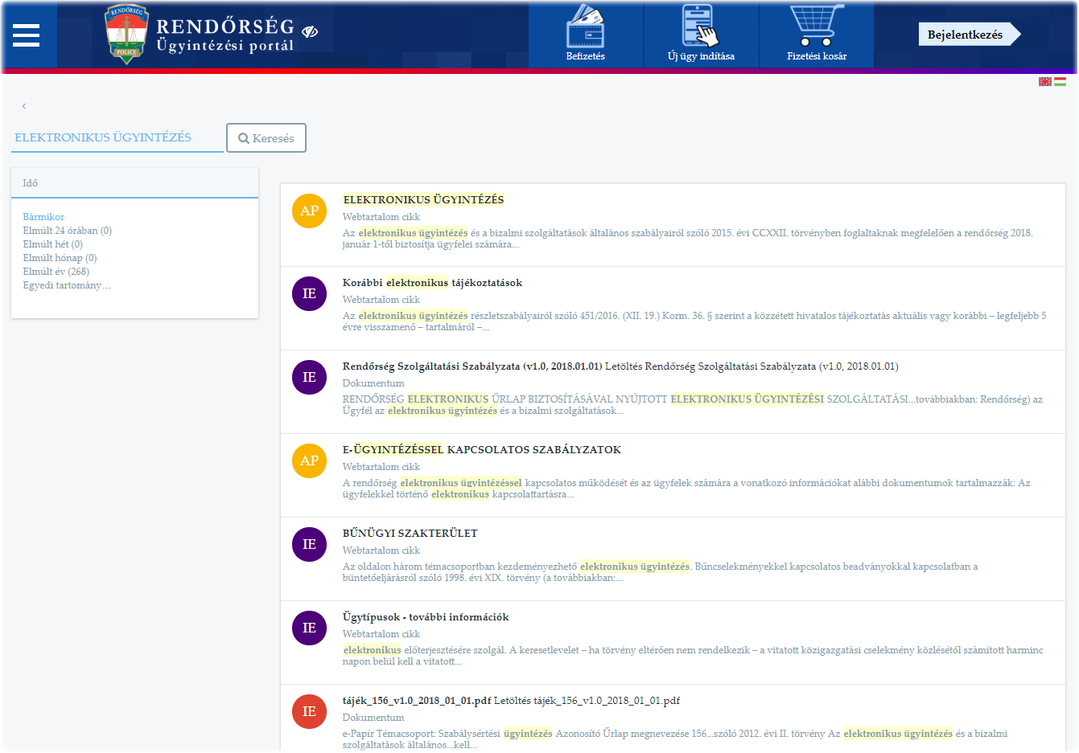Image resolution: width=1079 pixels, height=753 pixels.
Task: Filter by Elmúlt 24 órában (0)
Action: tap(68, 231)
